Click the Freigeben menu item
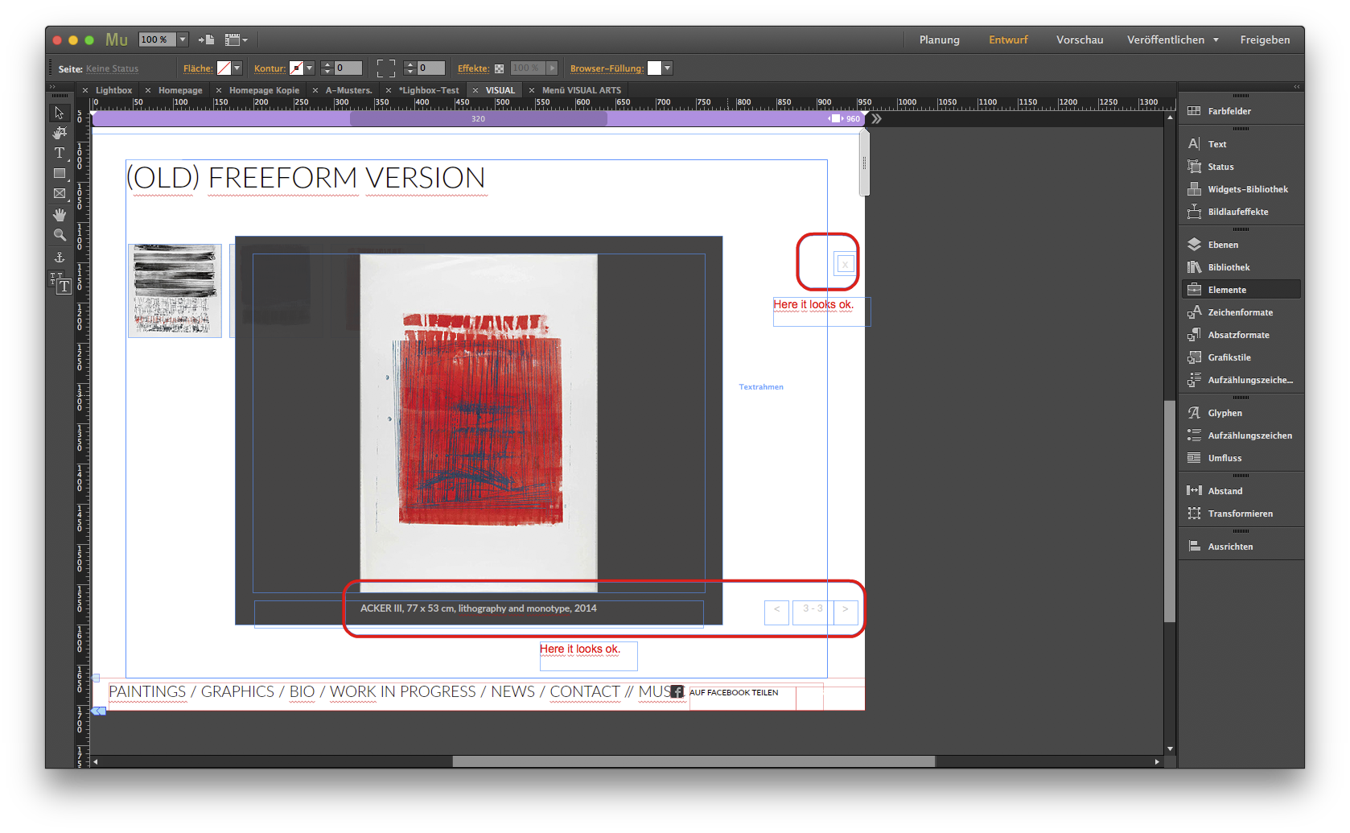Image resolution: width=1350 pixels, height=833 pixels. pyautogui.click(x=1265, y=39)
